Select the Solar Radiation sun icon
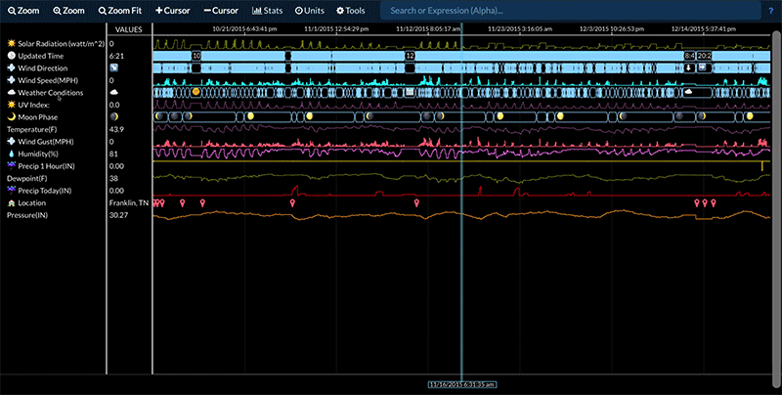This screenshot has height=395, width=782. click(11, 44)
